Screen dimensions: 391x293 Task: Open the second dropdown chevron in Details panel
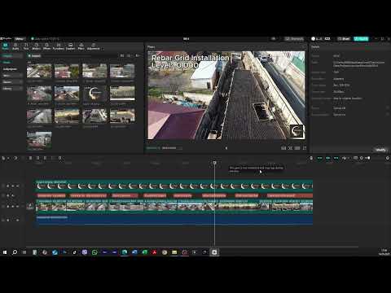pyautogui.click(x=388, y=115)
